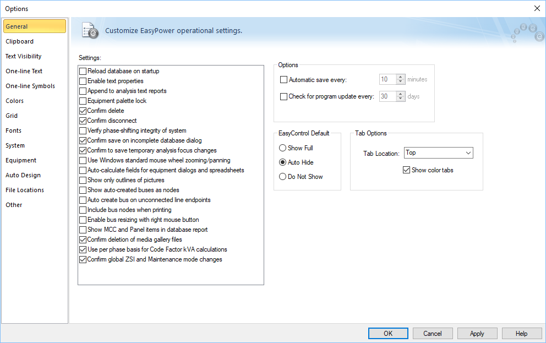Toggle Confirm save on incomplete database dialog
The image size is (546, 343).
click(x=83, y=141)
